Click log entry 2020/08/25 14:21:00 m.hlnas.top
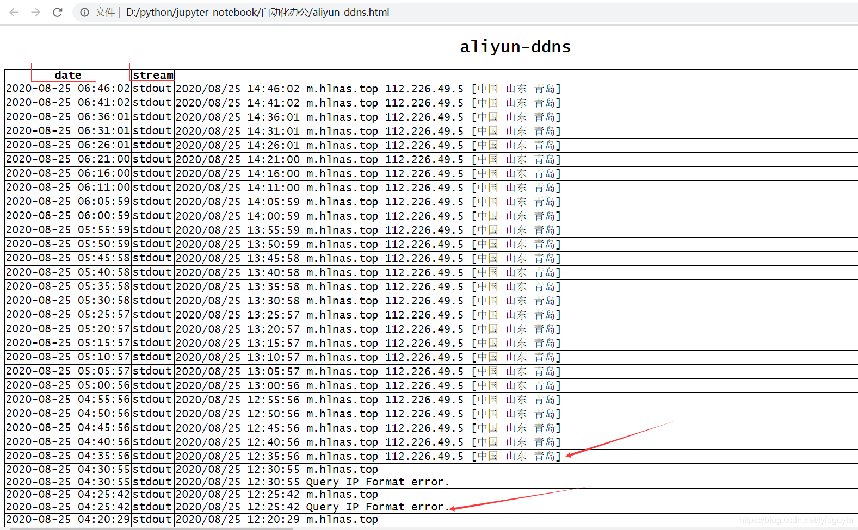This screenshot has height=530, width=858. pyautogui.click(x=368, y=159)
